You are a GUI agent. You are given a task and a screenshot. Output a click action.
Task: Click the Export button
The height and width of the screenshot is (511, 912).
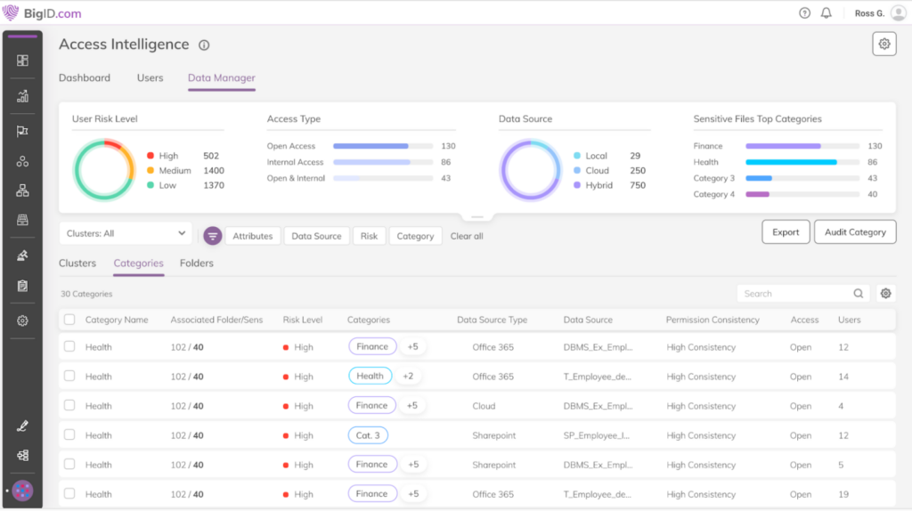point(785,232)
